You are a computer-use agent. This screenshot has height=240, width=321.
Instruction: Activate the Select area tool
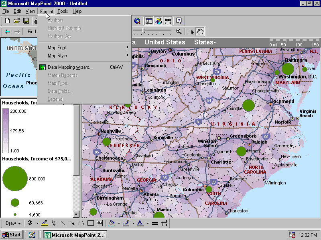(191, 32)
